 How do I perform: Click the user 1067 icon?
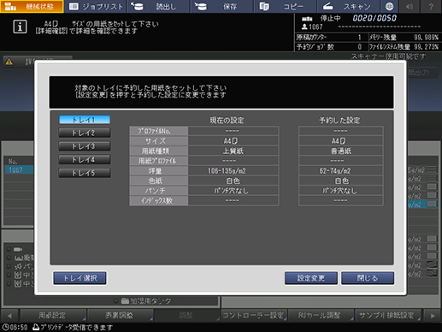pos(304,27)
